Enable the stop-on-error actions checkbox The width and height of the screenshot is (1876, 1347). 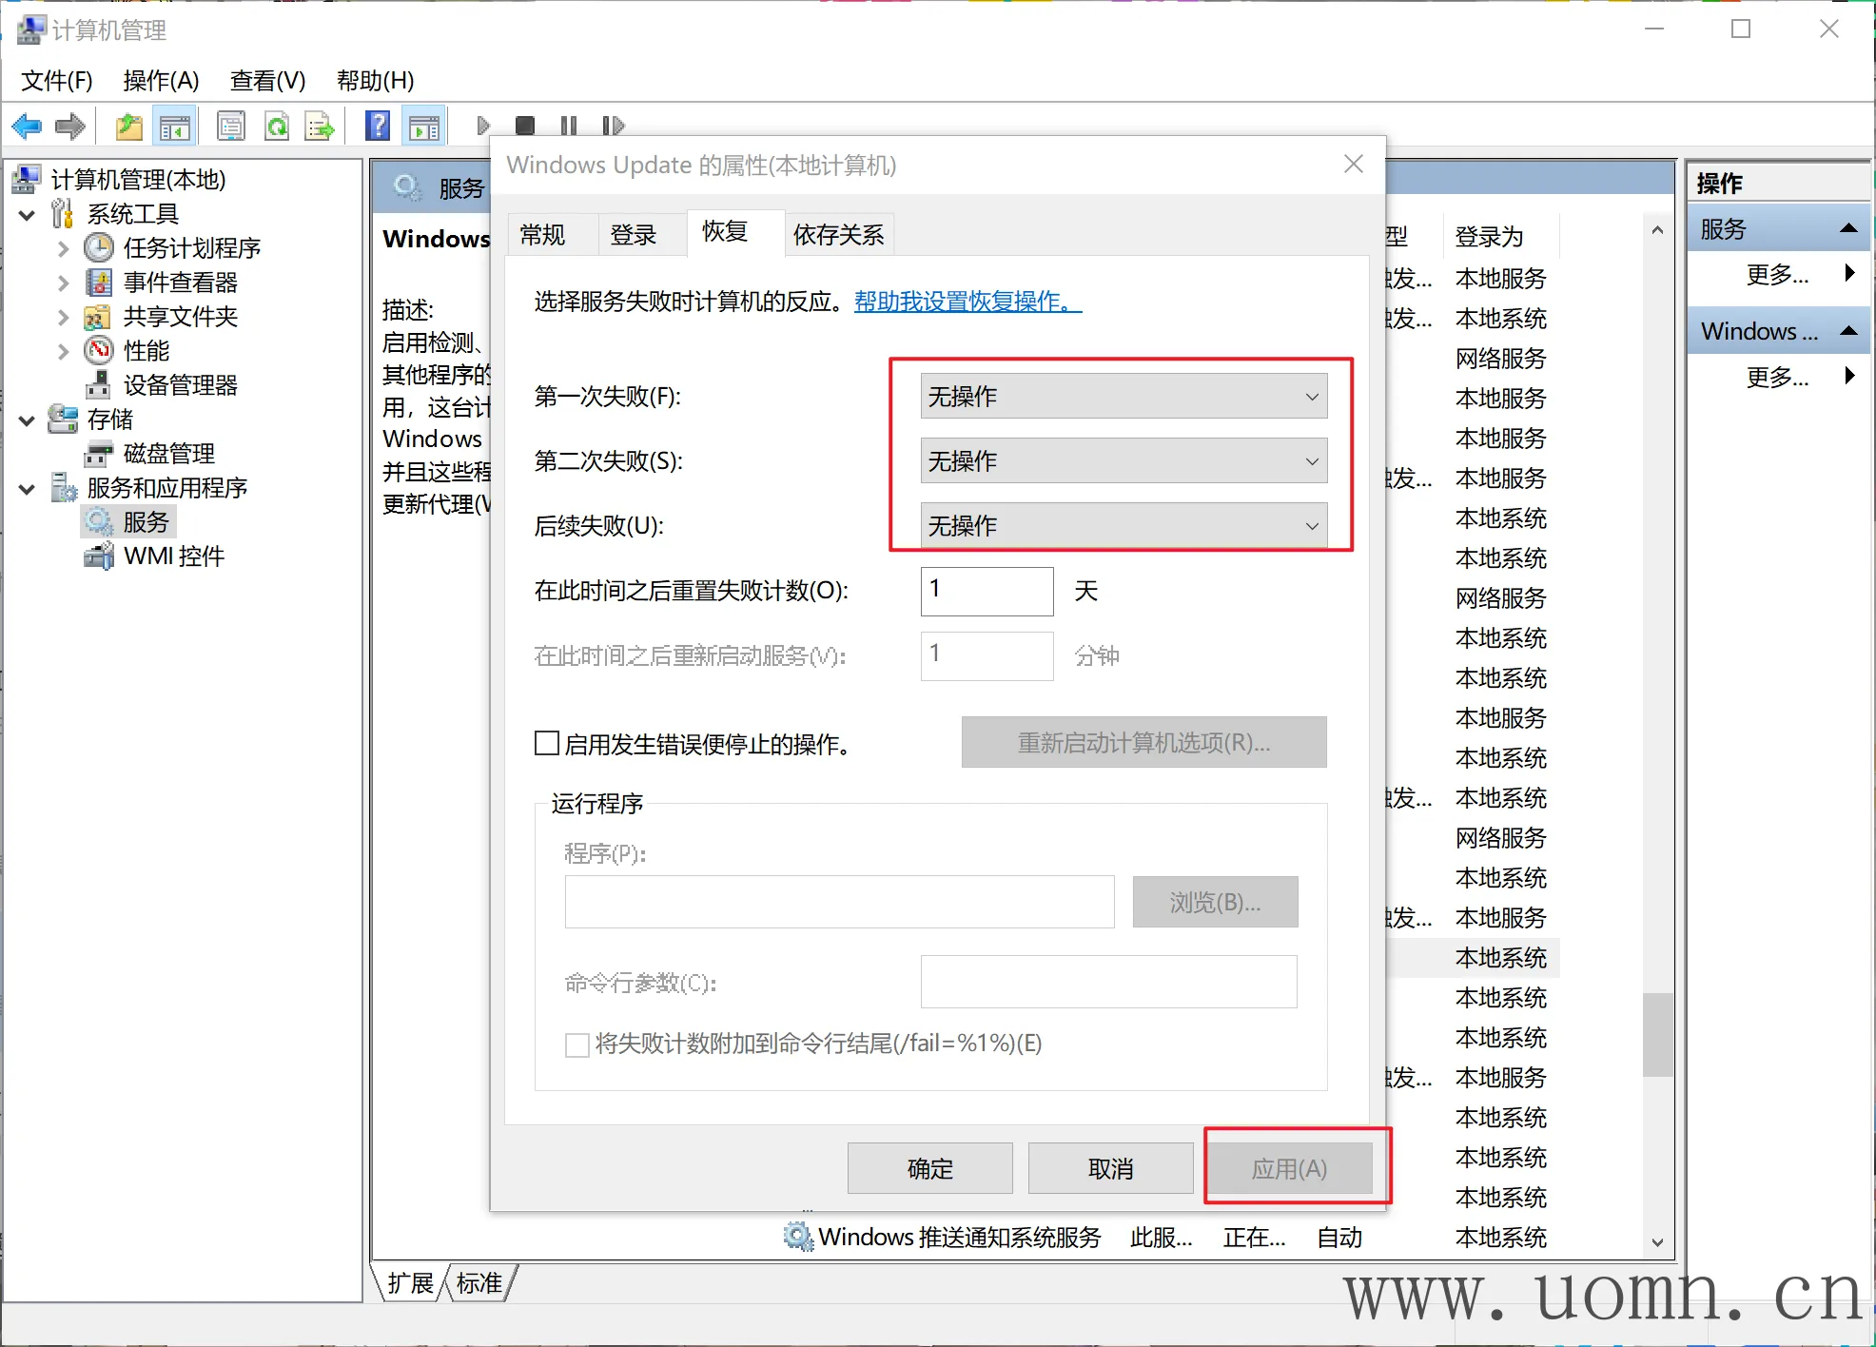point(547,743)
